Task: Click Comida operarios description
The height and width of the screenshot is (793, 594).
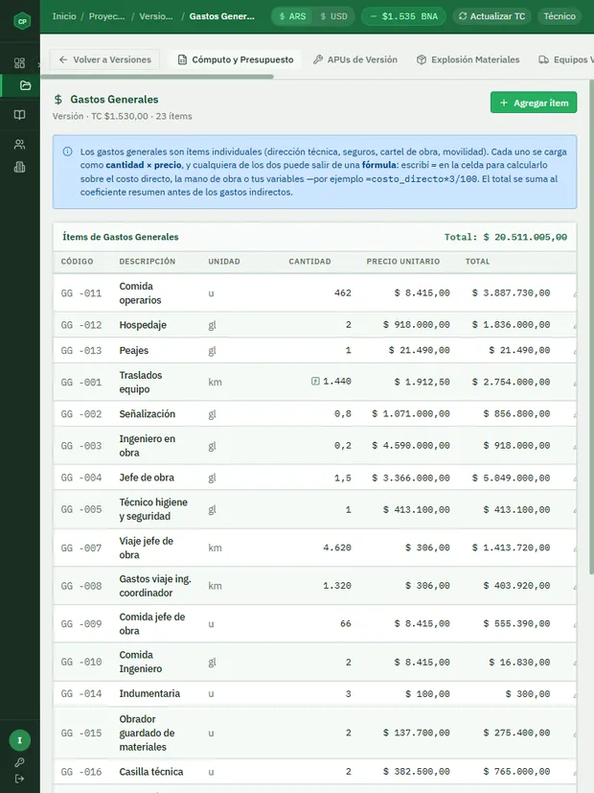Action: [x=140, y=292]
